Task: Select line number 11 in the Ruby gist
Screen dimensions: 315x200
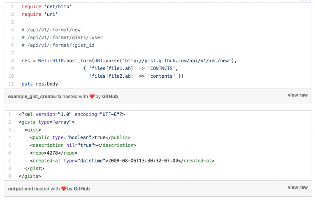Action: (x=11, y=84)
